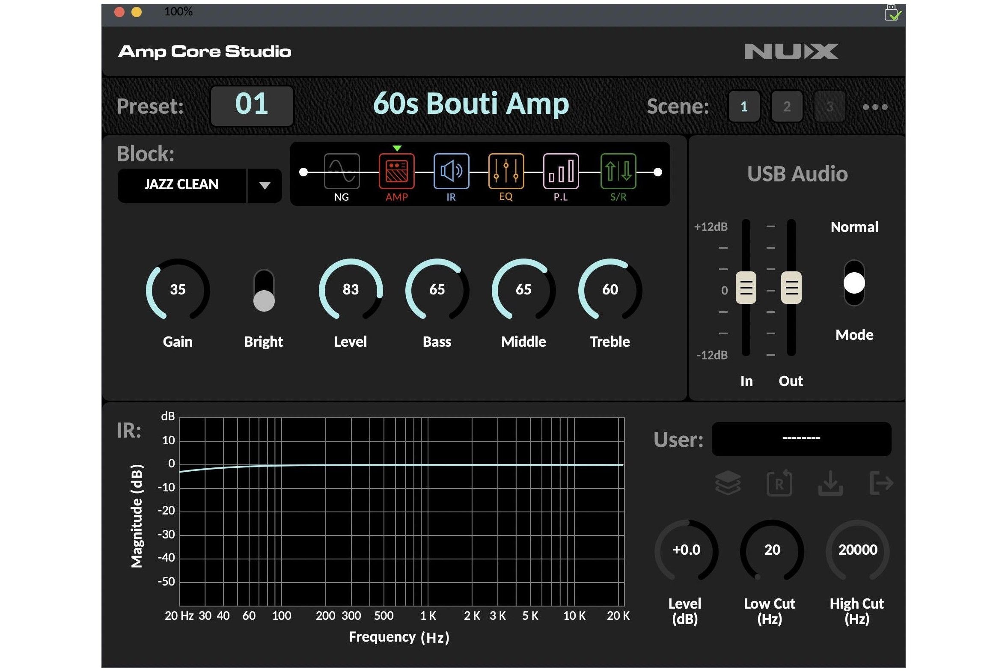This screenshot has width=1008, height=672.
Task: Click the Bass knob
Action: 437,290
